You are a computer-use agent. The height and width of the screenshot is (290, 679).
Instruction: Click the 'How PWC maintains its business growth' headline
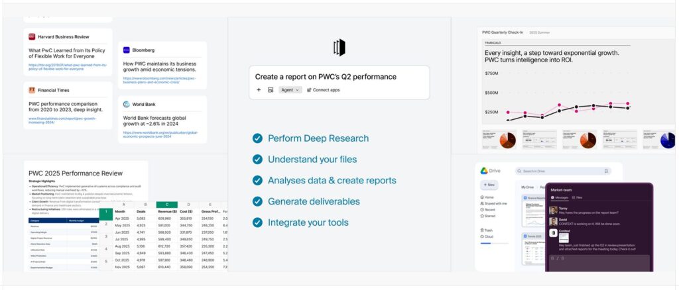pos(160,67)
